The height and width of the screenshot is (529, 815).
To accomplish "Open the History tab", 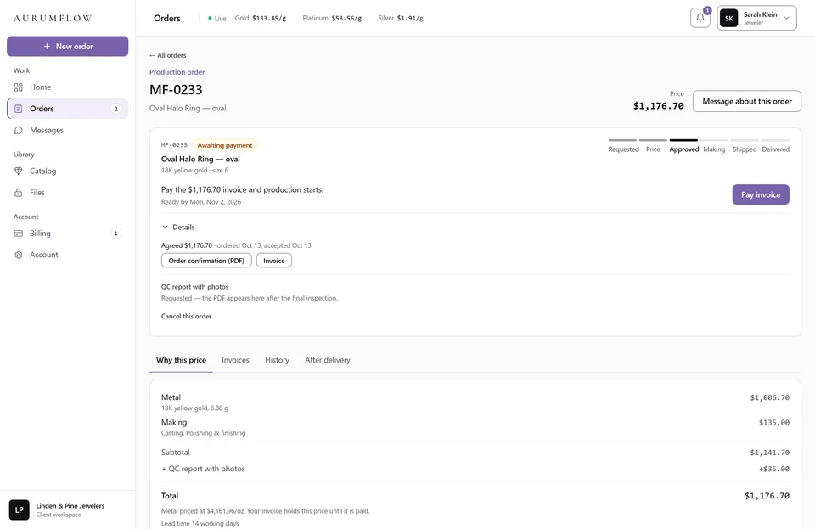I will [x=277, y=360].
